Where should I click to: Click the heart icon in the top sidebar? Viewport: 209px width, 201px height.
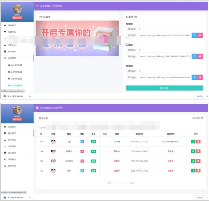5,32
